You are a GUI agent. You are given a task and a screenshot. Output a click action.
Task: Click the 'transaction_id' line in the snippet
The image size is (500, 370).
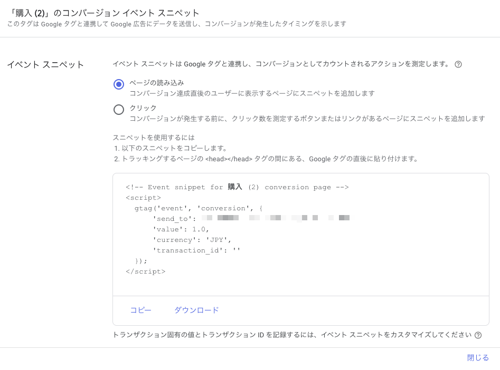(196, 250)
